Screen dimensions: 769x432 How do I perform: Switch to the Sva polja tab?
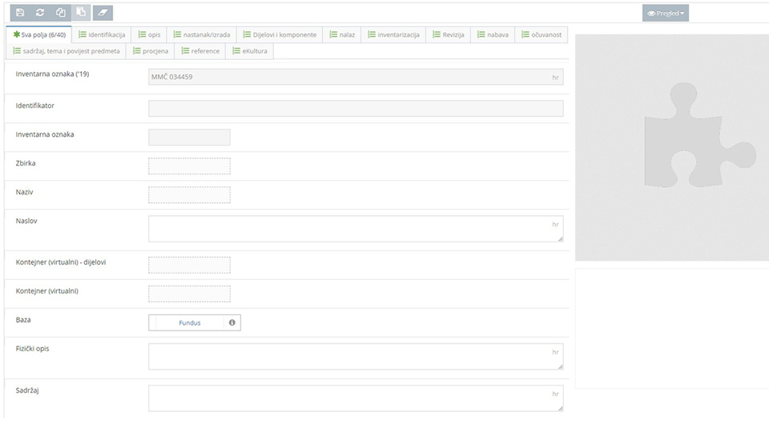tap(39, 34)
